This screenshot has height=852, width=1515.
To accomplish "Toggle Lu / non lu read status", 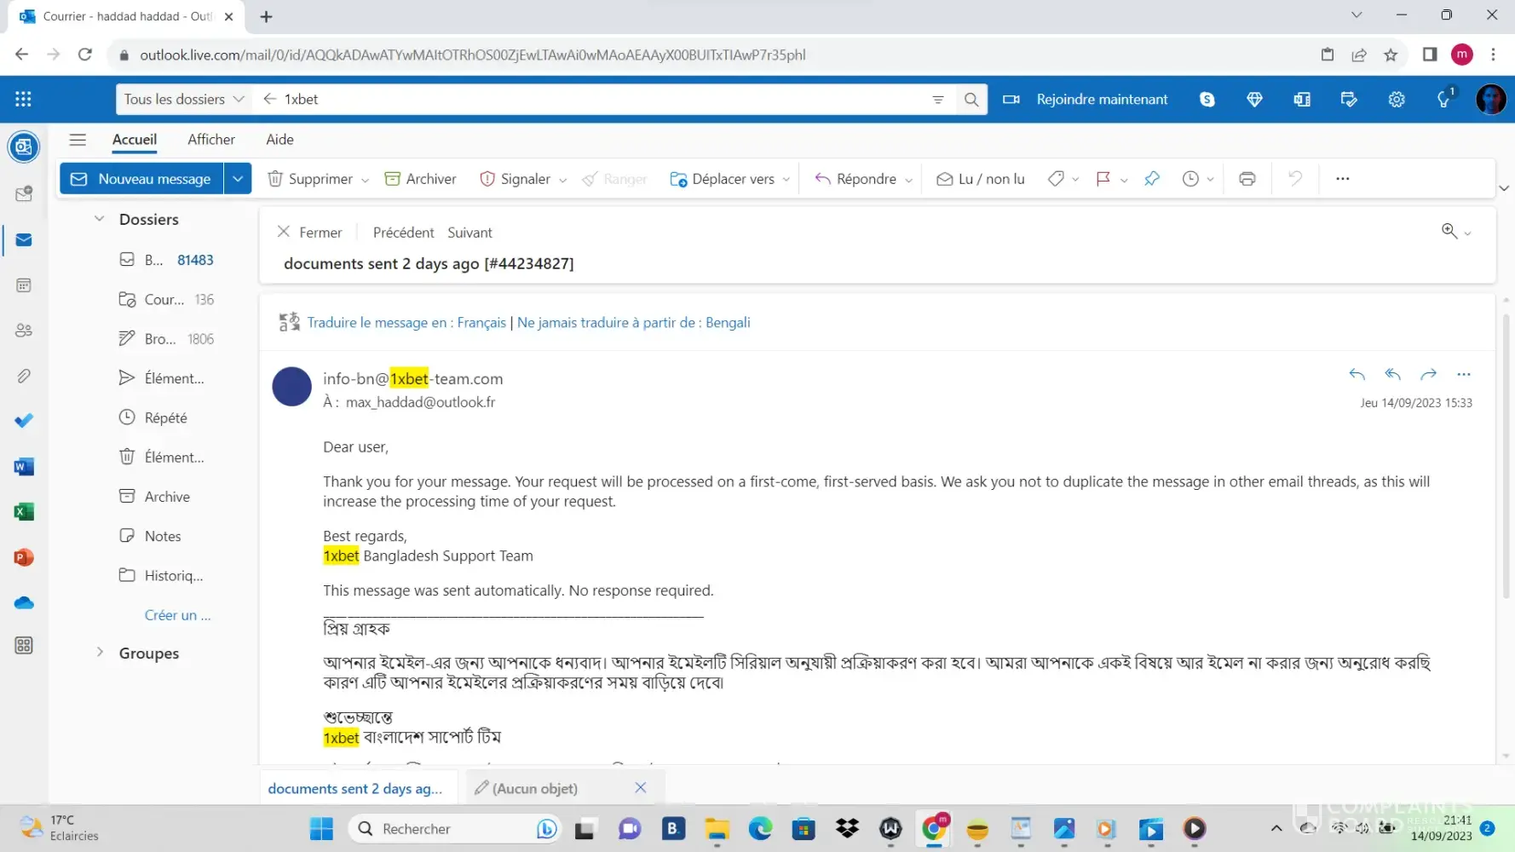I will click(981, 179).
